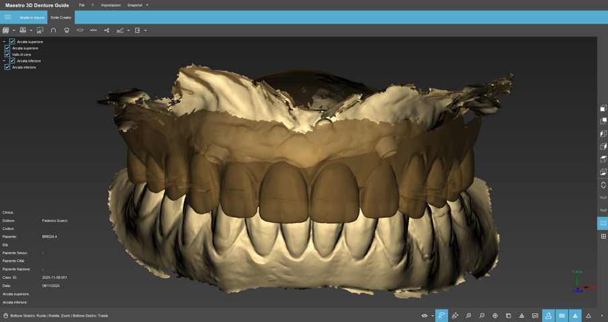Click the cut/scissors screen toolbar icon
The width and height of the screenshot is (608, 322).
tap(40, 30)
